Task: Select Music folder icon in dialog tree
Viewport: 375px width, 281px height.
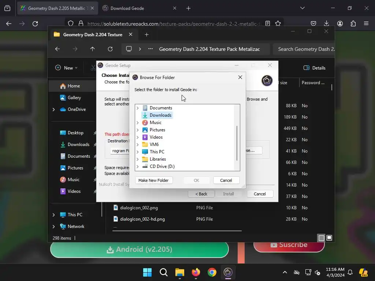Action: (145, 123)
